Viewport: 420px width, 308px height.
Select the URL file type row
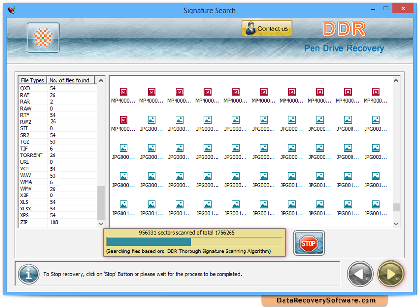[57, 162]
